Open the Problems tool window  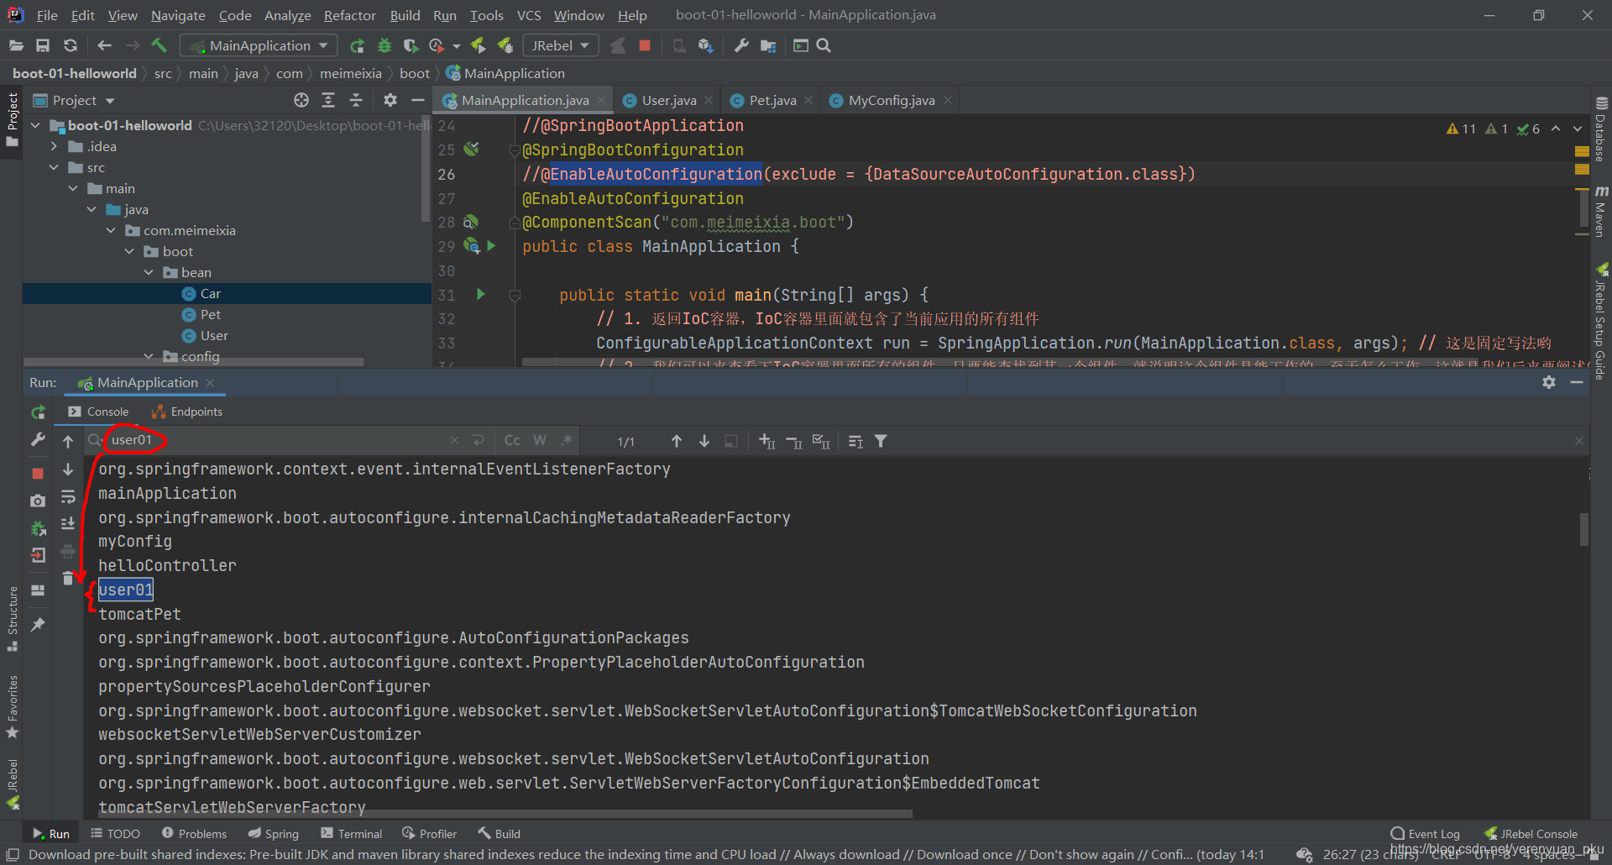(x=194, y=833)
